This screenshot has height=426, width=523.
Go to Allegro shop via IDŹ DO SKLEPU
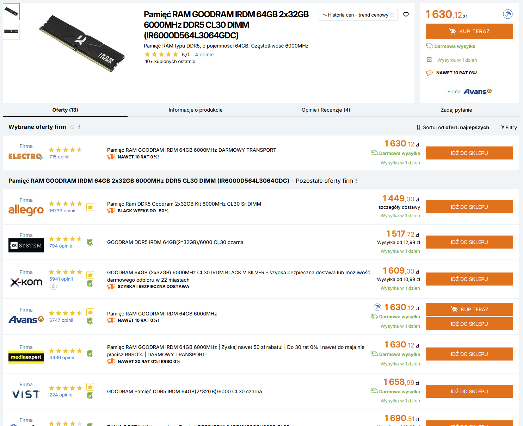coord(469,207)
